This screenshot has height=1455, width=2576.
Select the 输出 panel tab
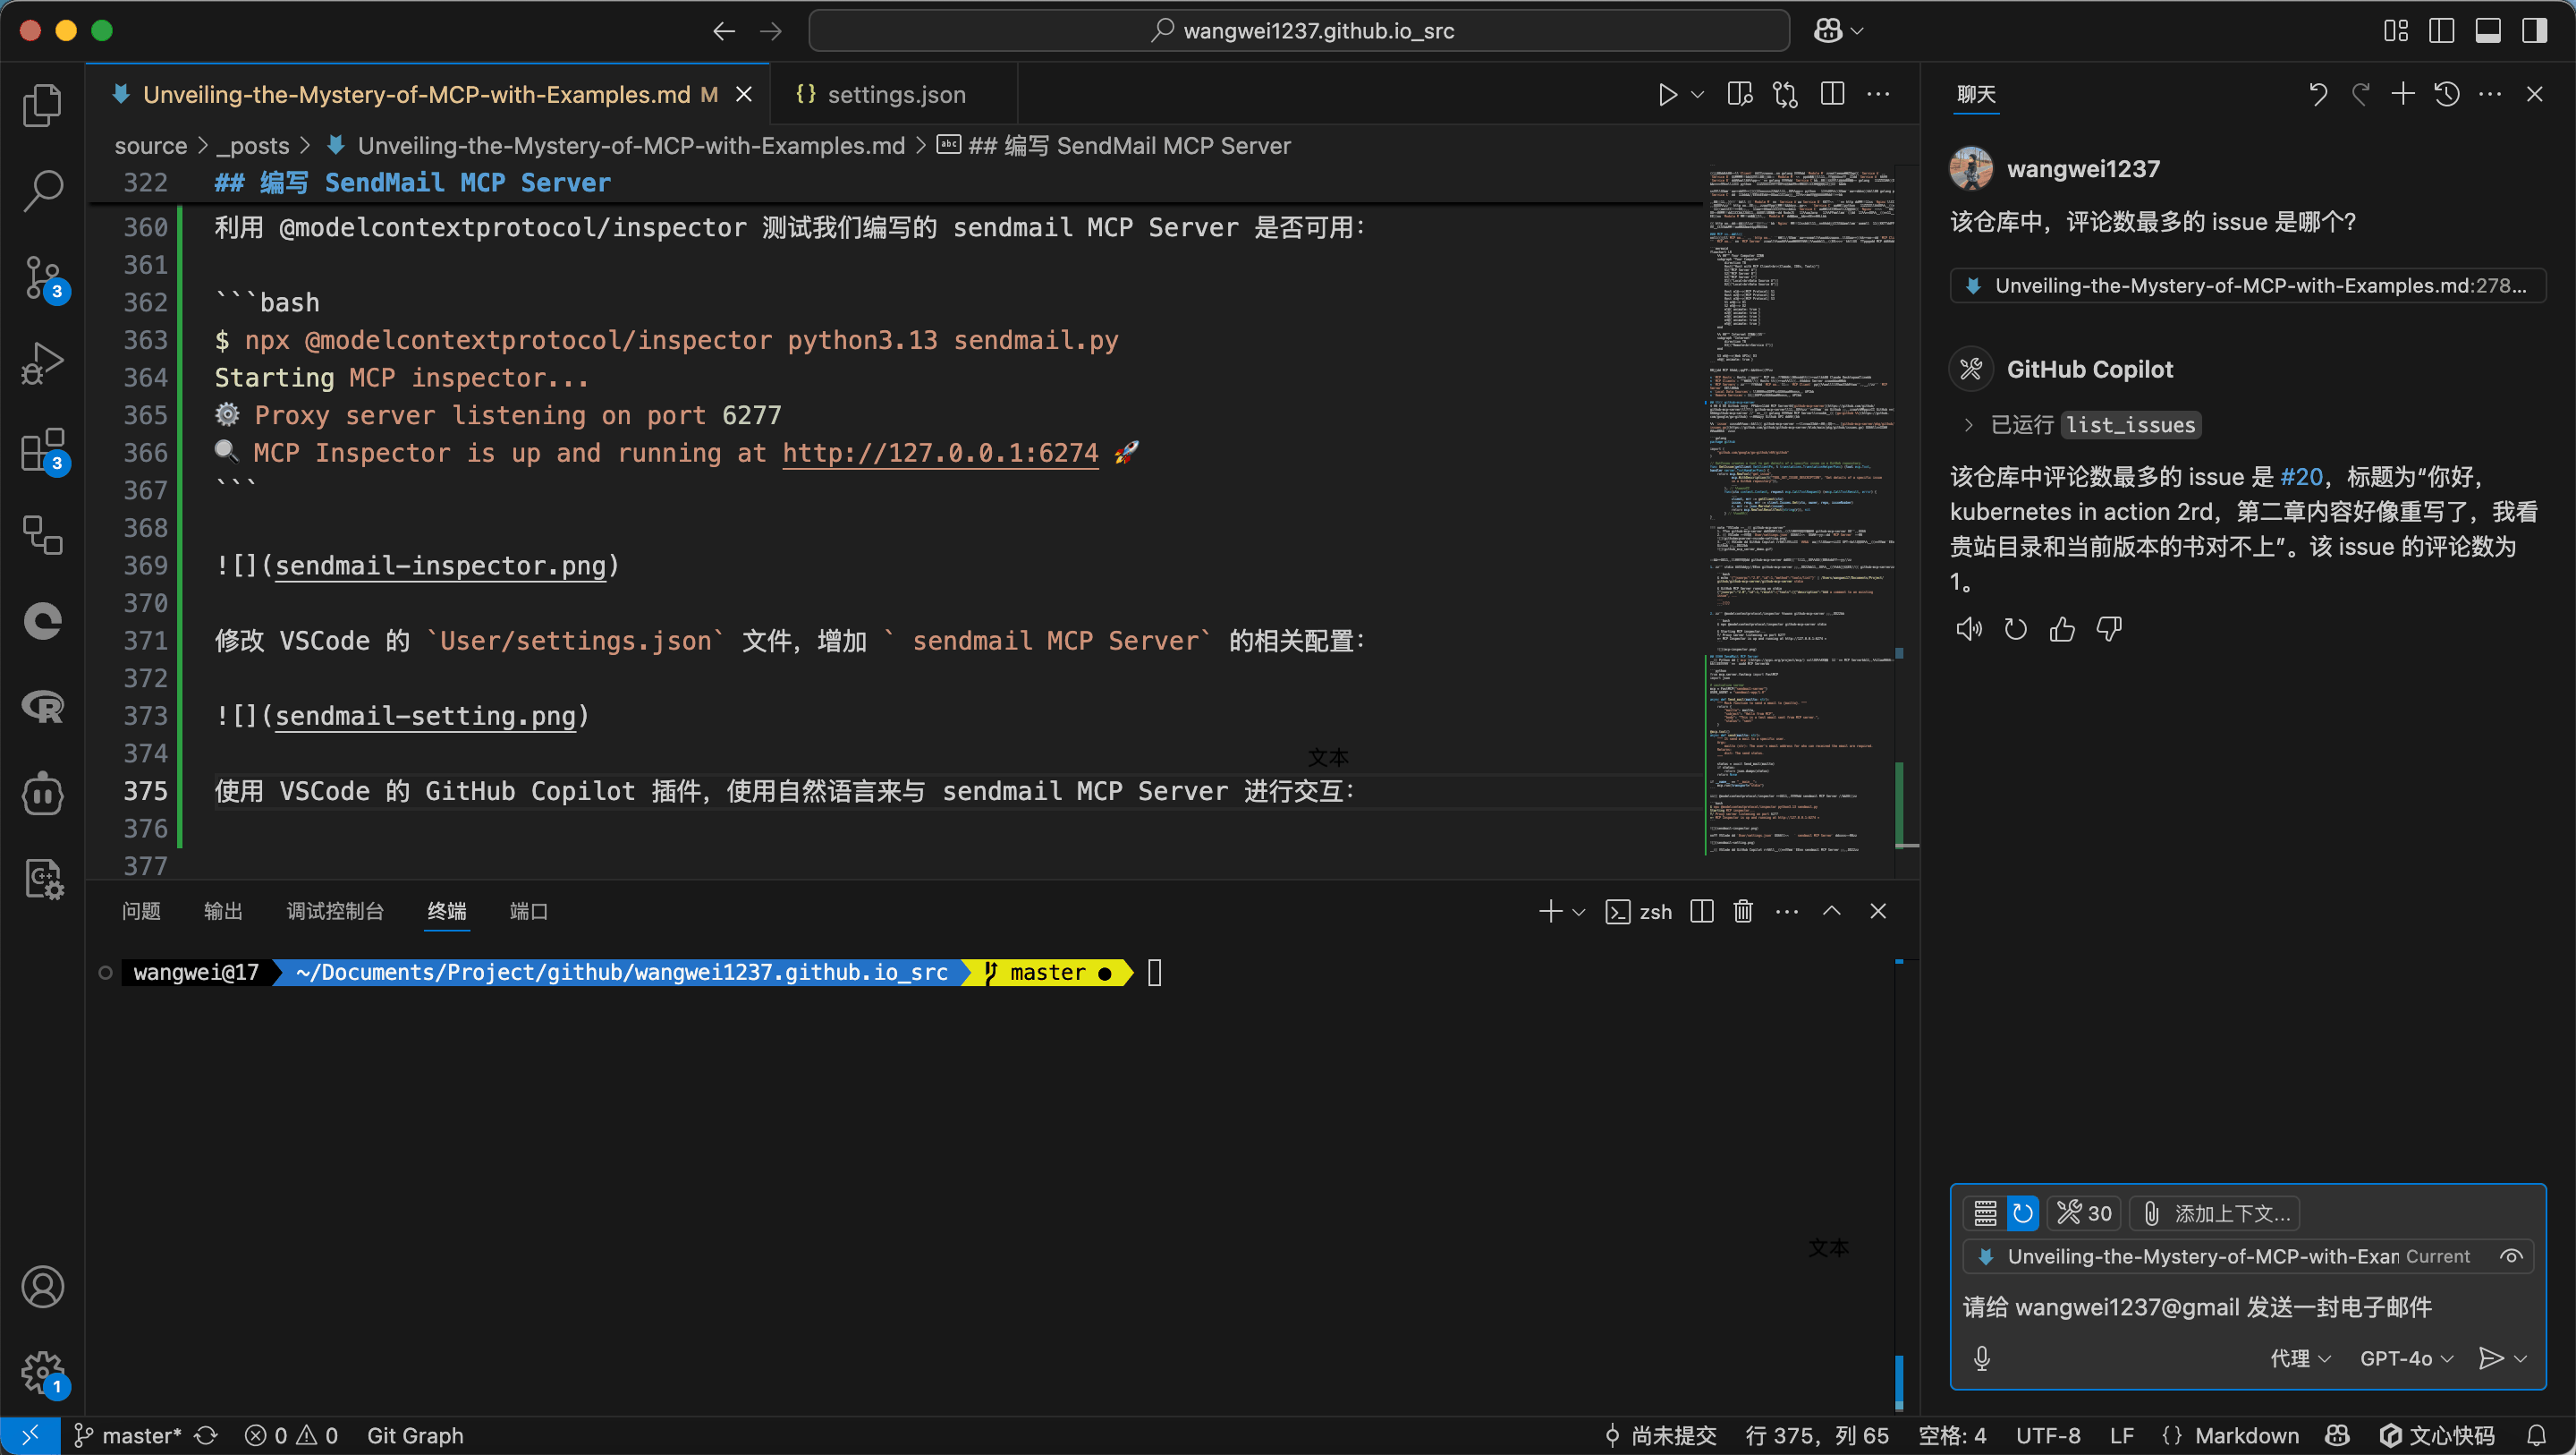click(223, 912)
